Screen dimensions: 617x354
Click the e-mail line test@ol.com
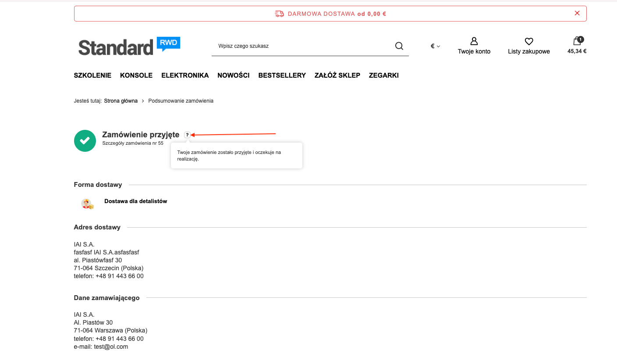point(101,347)
